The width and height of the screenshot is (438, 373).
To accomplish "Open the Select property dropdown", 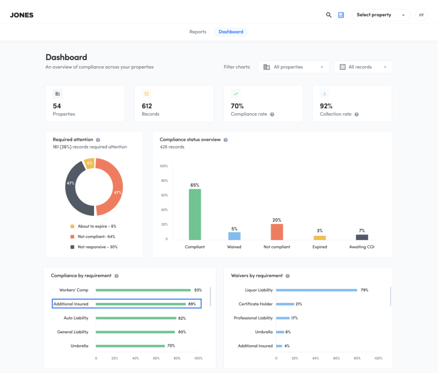I will point(381,15).
